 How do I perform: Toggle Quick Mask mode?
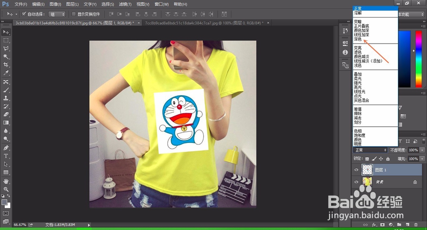(6, 213)
